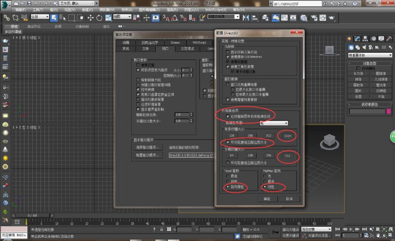Switch to the Gizmos tab in Preferences
Viewport: 395px width, 241px height.
tap(175, 42)
